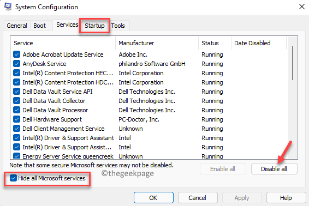Toggle the AnyDesk Service checkbox
Image resolution: width=309 pixels, height=206 pixels.
[x=16, y=64]
